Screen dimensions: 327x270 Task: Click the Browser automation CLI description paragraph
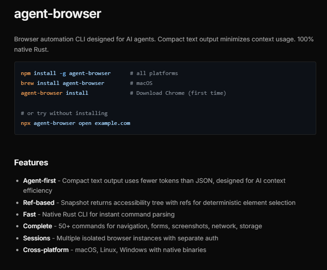163,44
